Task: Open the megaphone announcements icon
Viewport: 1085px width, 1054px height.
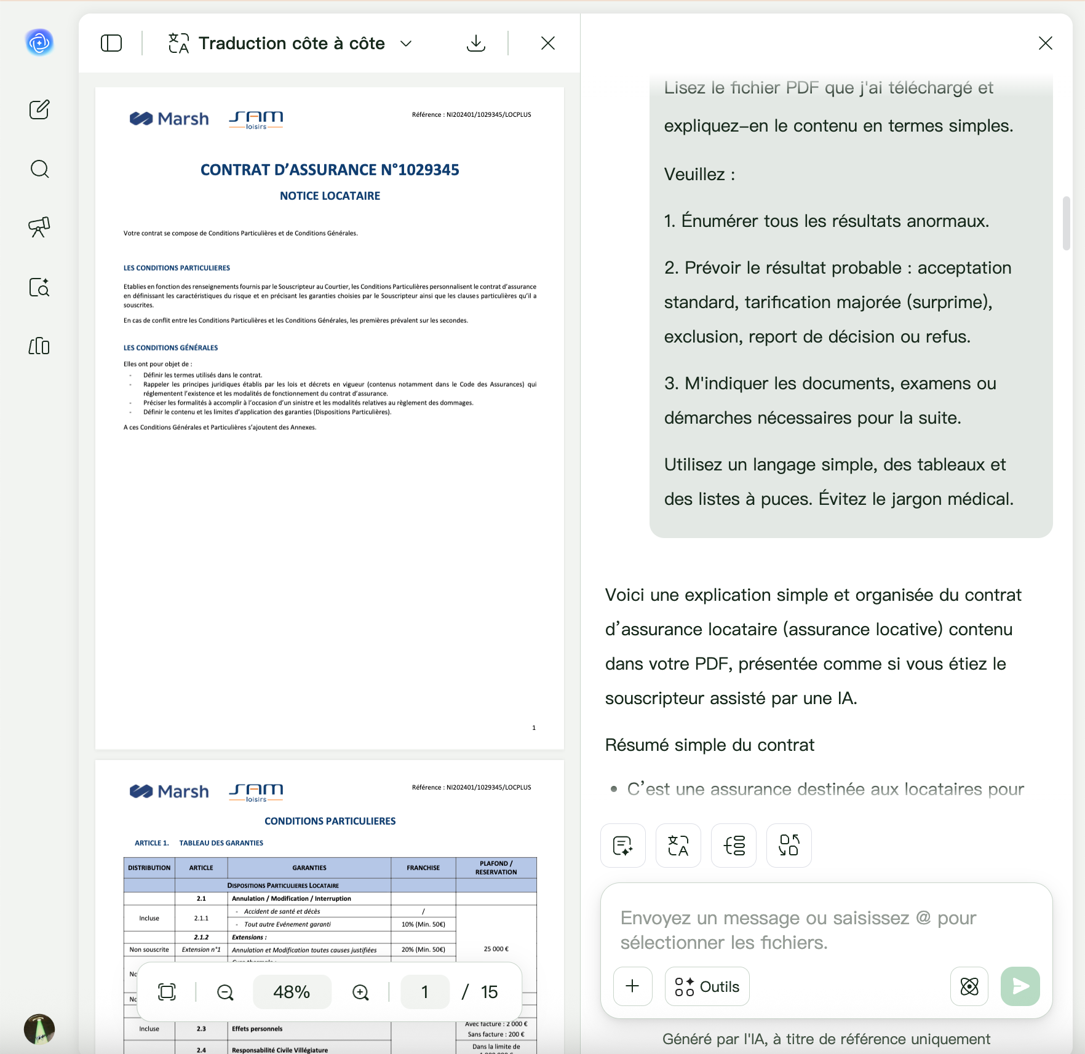Action: point(39,227)
